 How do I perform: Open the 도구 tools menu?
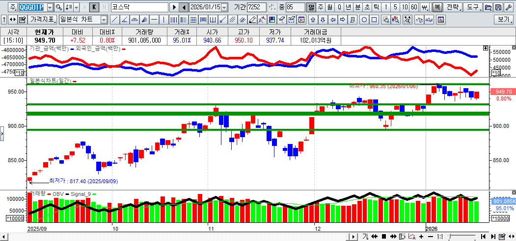pos(472,7)
